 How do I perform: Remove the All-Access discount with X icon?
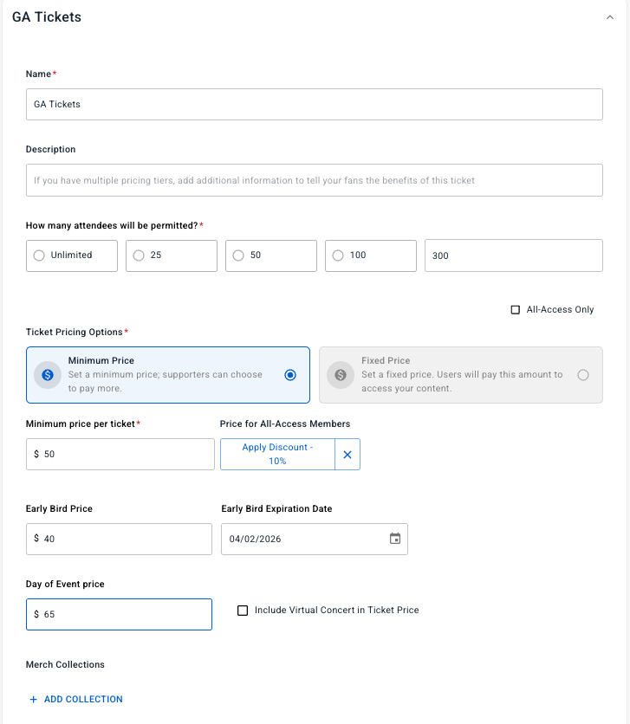tap(347, 454)
